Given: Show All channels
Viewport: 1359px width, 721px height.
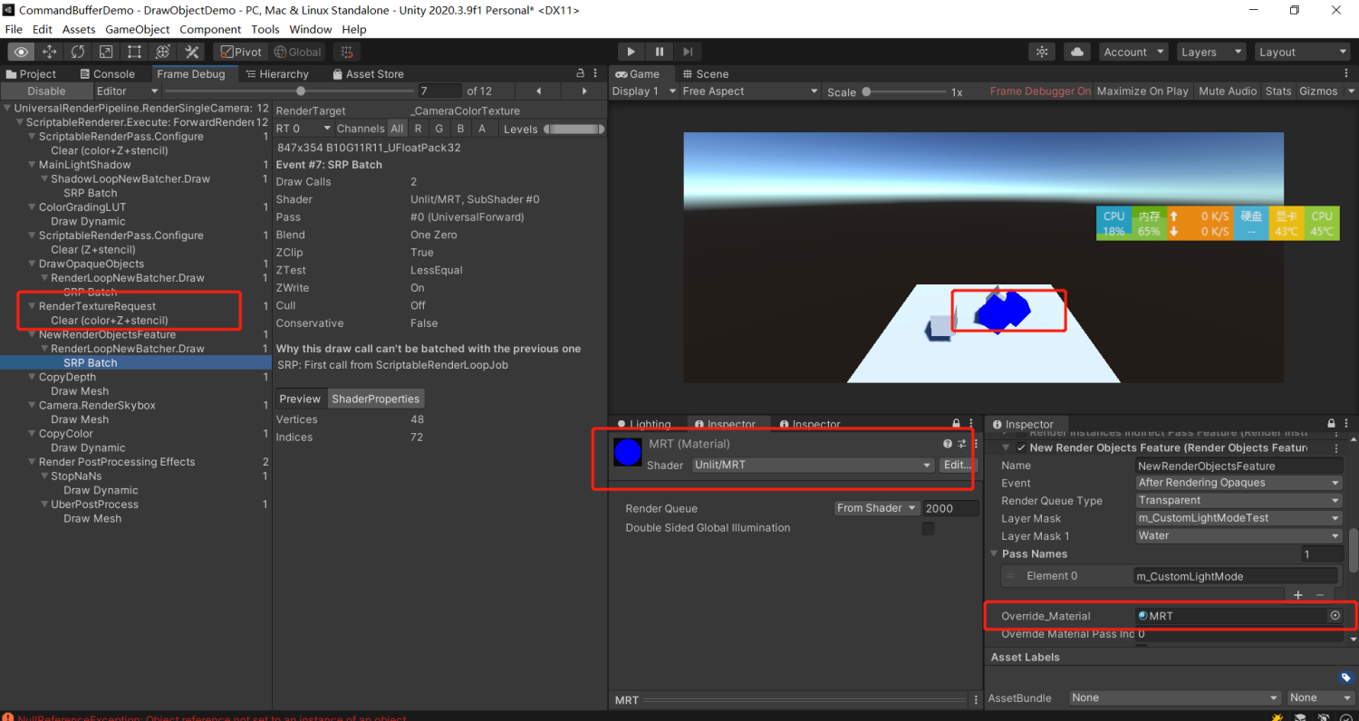Looking at the screenshot, I should (x=397, y=129).
